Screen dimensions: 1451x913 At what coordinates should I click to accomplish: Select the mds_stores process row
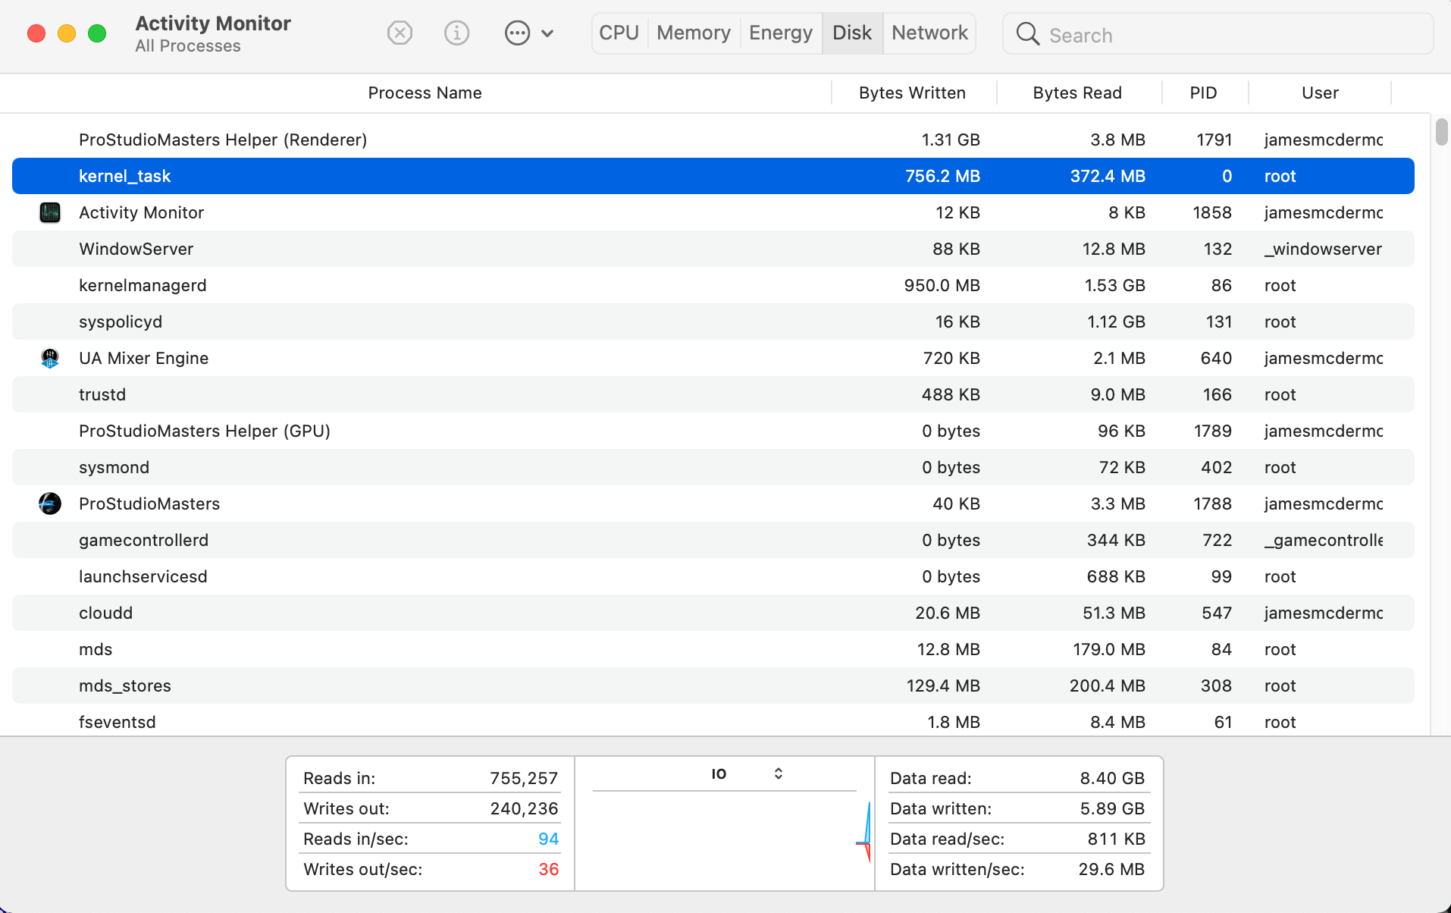pos(713,686)
